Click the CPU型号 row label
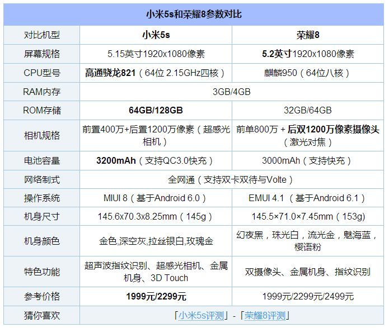 point(42,73)
